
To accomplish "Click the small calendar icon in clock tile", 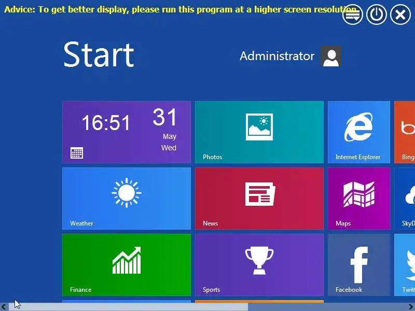I will [77, 153].
